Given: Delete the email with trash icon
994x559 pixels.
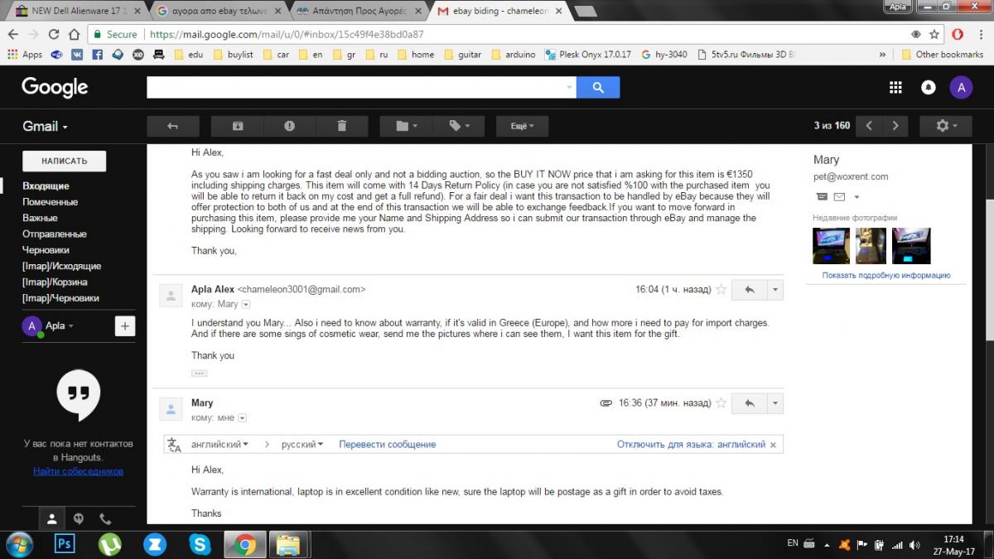Looking at the screenshot, I should [x=341, y=126].
